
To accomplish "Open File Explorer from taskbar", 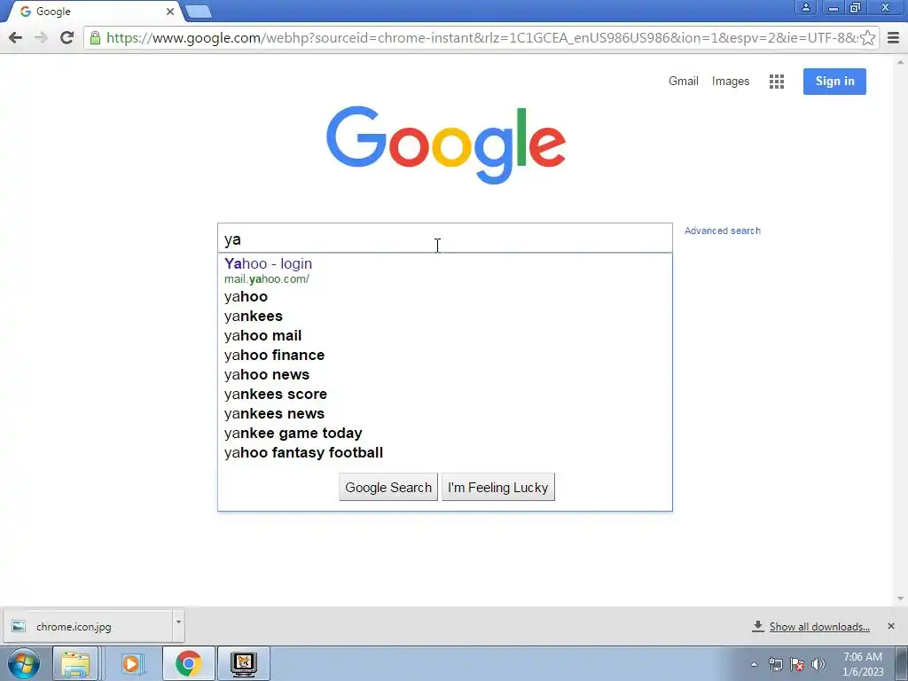I will tap(76, 663).
